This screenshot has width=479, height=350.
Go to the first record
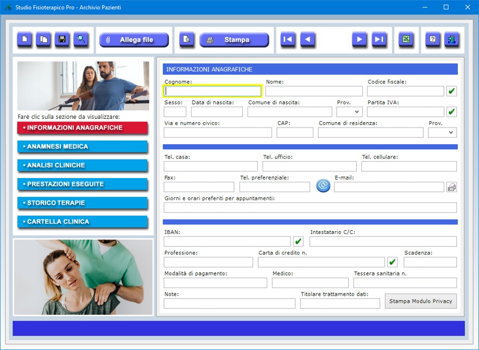pos(288,40)
